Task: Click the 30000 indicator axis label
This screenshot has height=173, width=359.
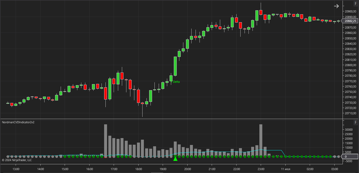Action: click(x=348, y=130)
